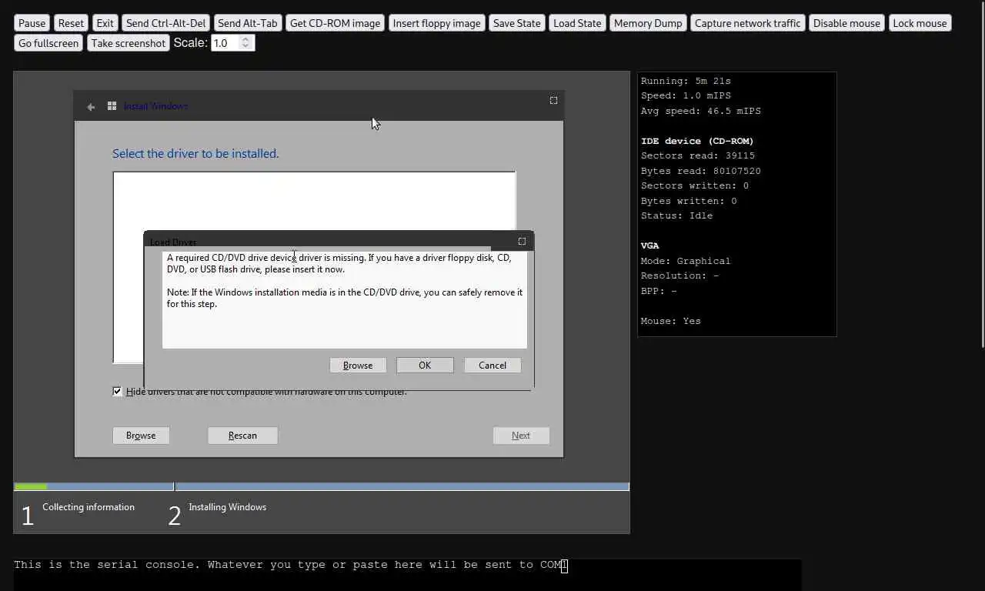Image resolution: width=985 pixels, height=591 pixels.
Task: Send Ctrl-Alt-Del to the emulator
Action: click(166, 23)
